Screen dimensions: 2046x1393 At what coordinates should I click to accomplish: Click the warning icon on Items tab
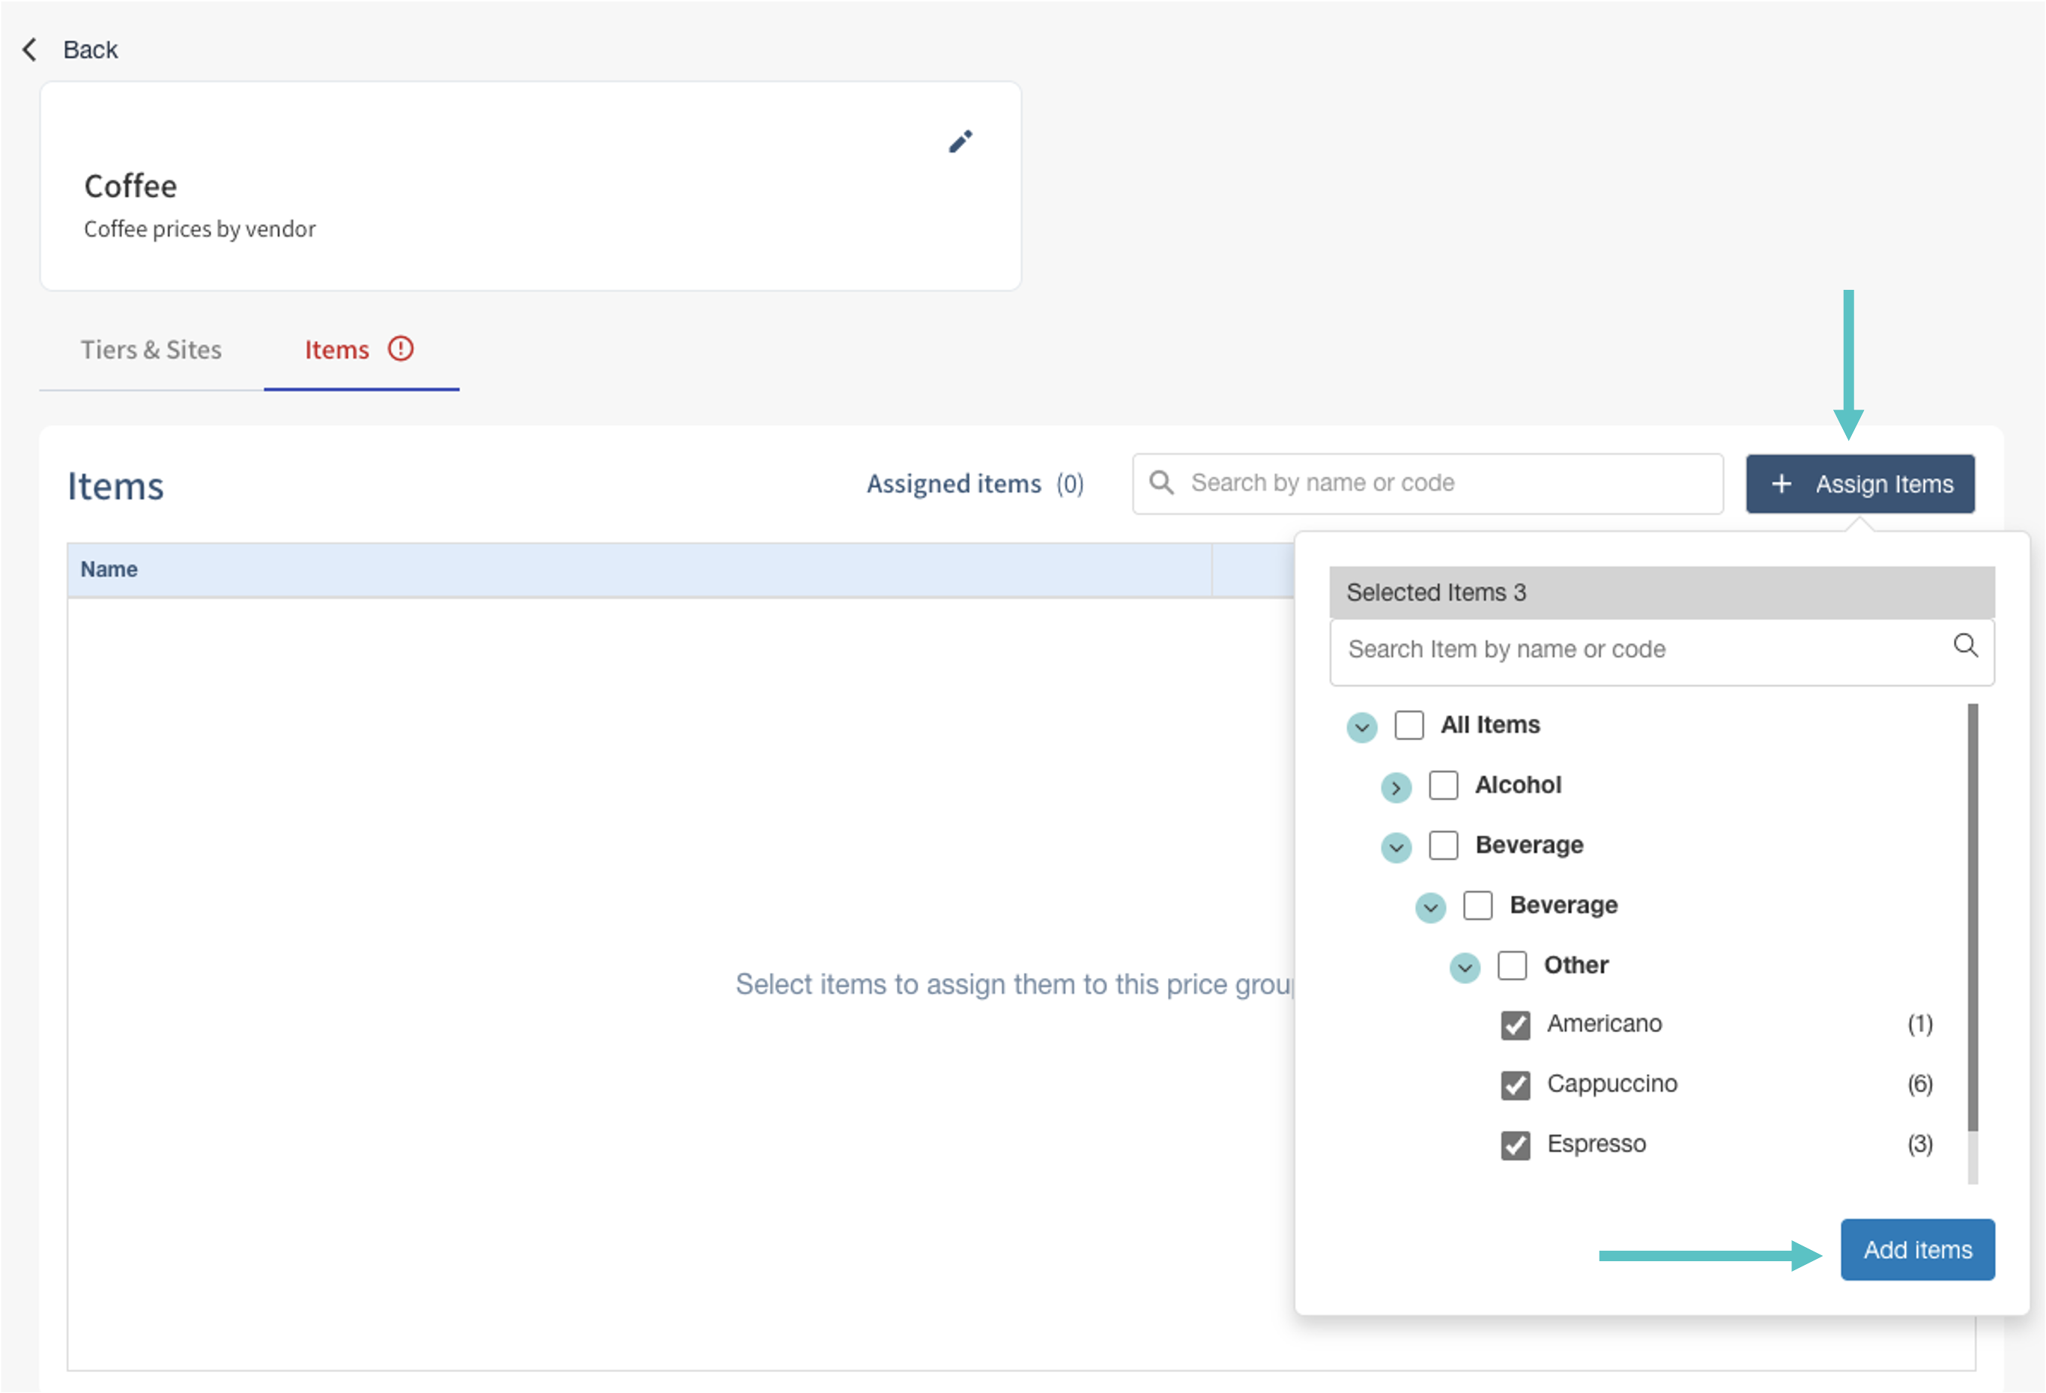coord(401,349)
